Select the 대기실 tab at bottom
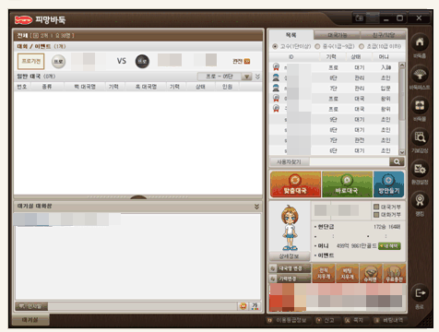The height and width of the screenshot is (332, 439). click(30, 320)
